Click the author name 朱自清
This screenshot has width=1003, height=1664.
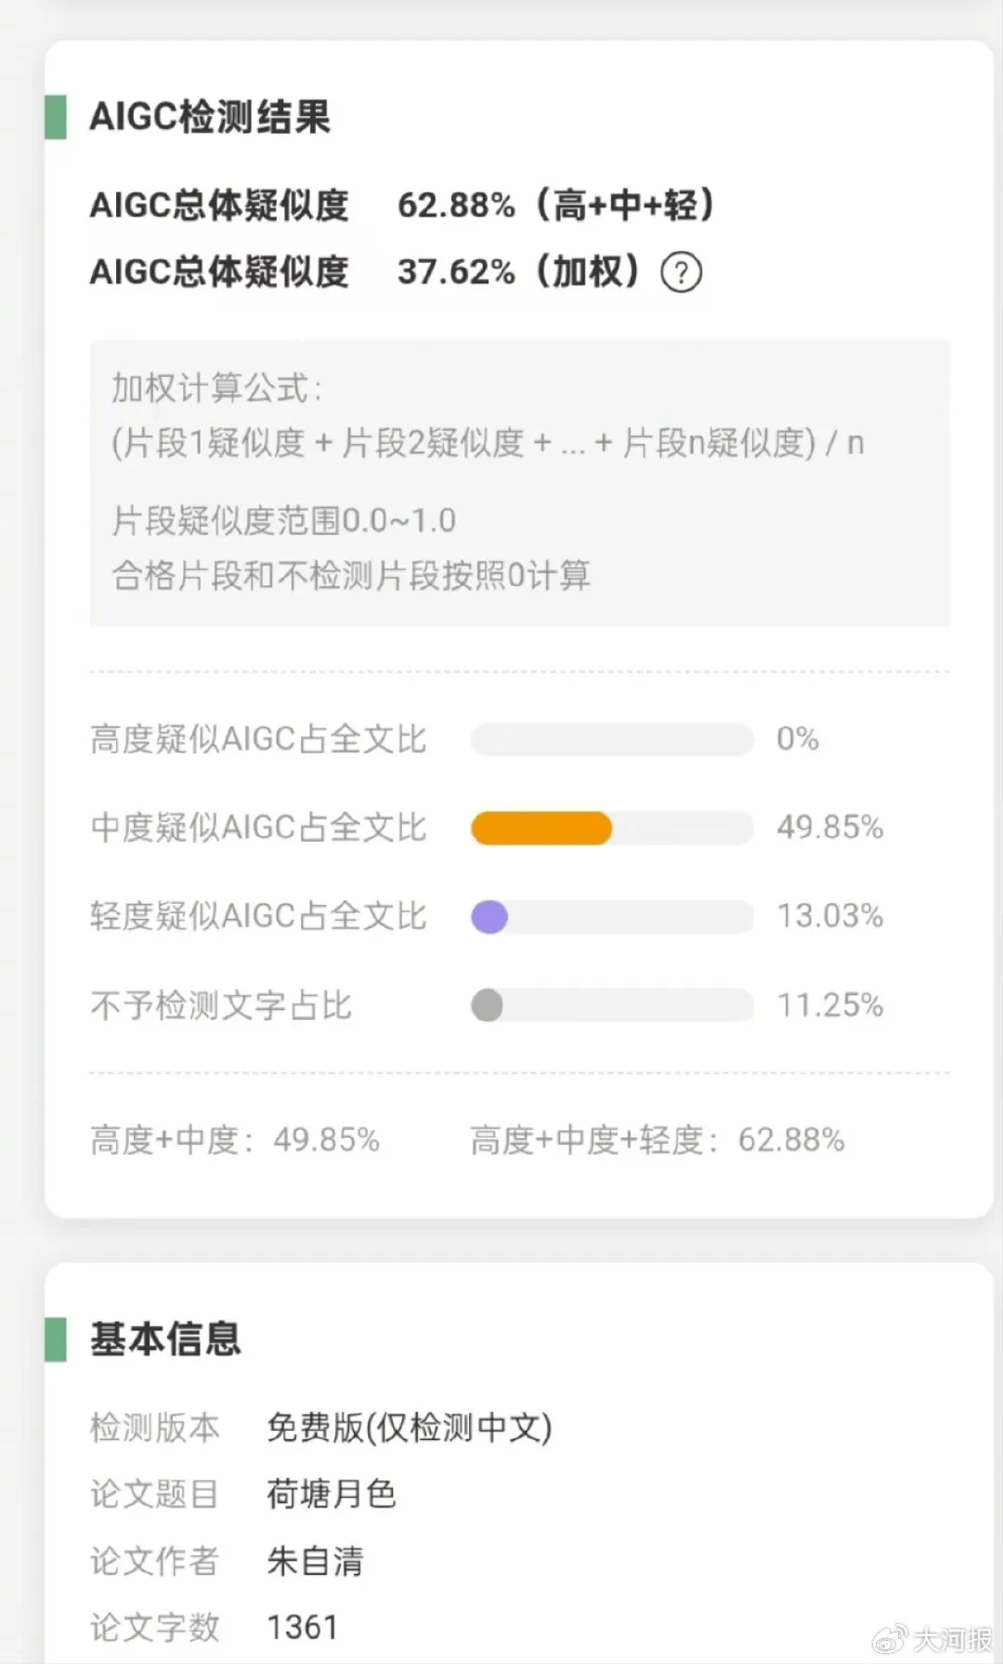[x=315, y=1561]
